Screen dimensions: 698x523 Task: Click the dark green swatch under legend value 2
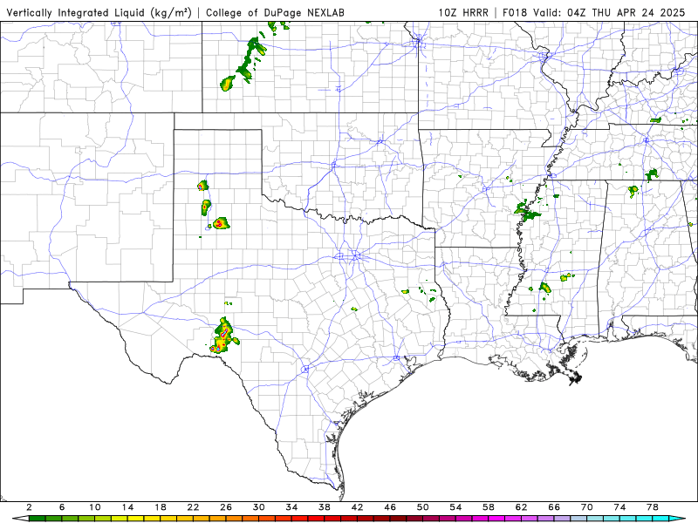(x=37, y=519)
